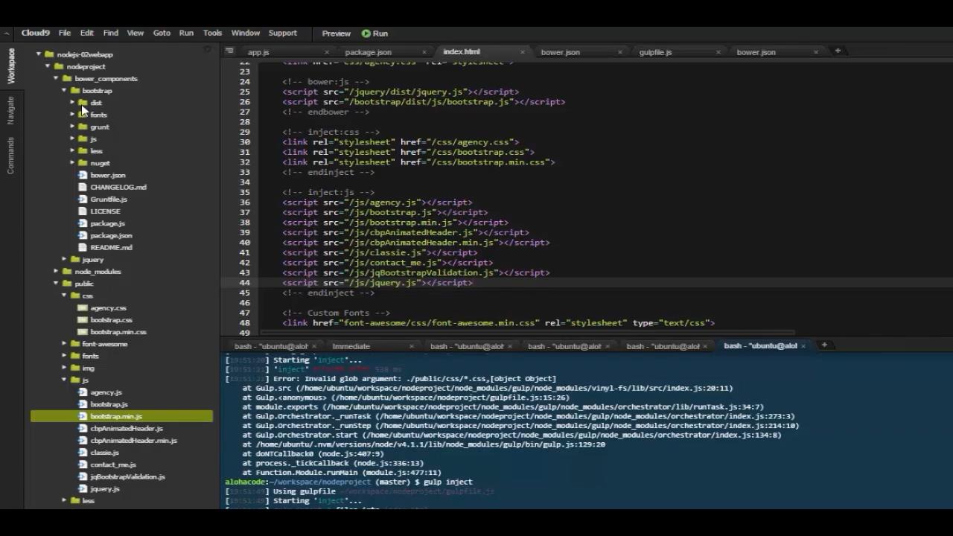Open the editor tab list menu icon

[x=229, y=51]
